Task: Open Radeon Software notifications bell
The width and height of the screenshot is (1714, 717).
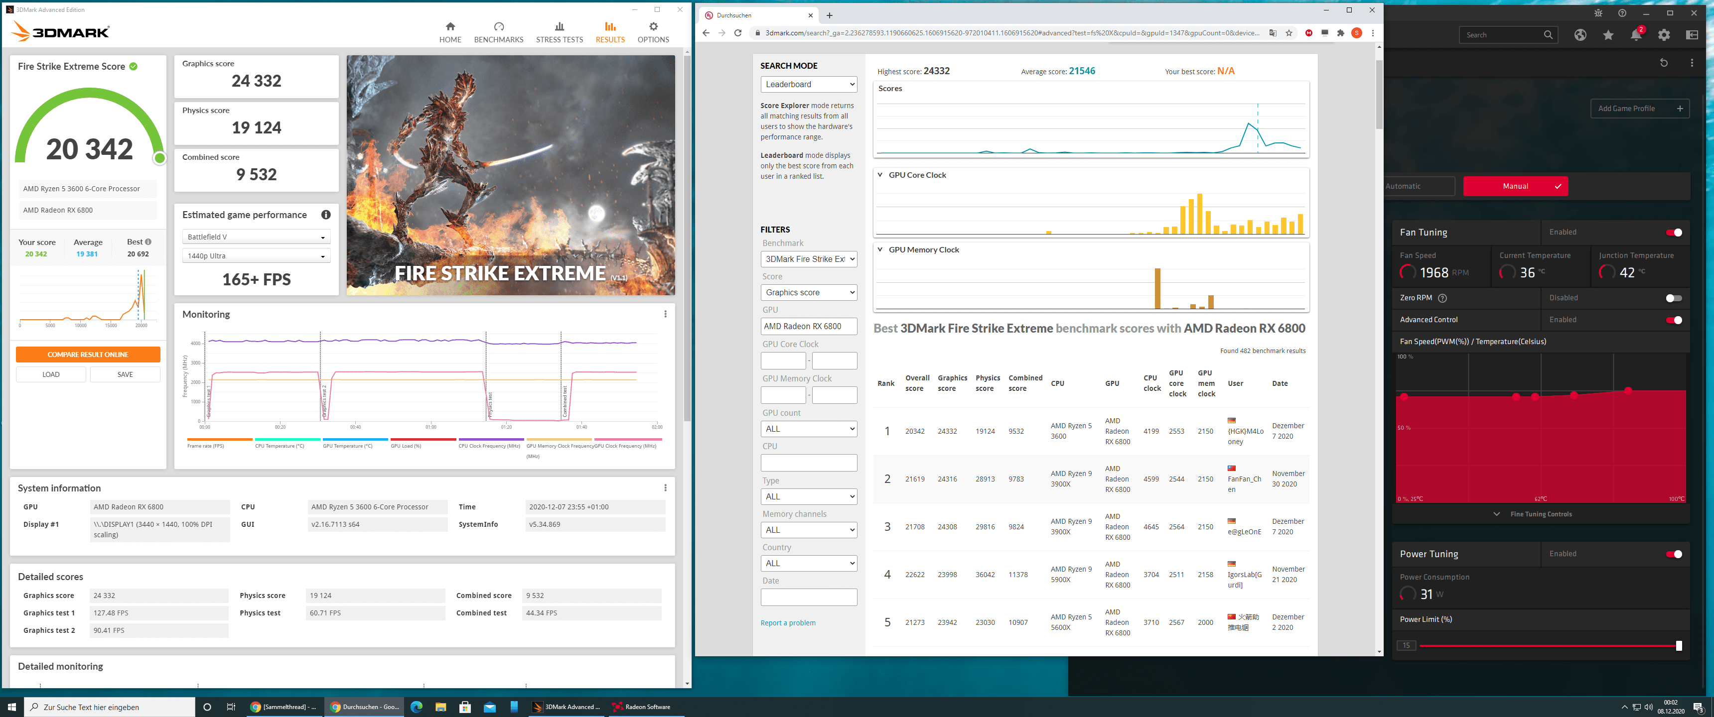Action: [1635, 35]
